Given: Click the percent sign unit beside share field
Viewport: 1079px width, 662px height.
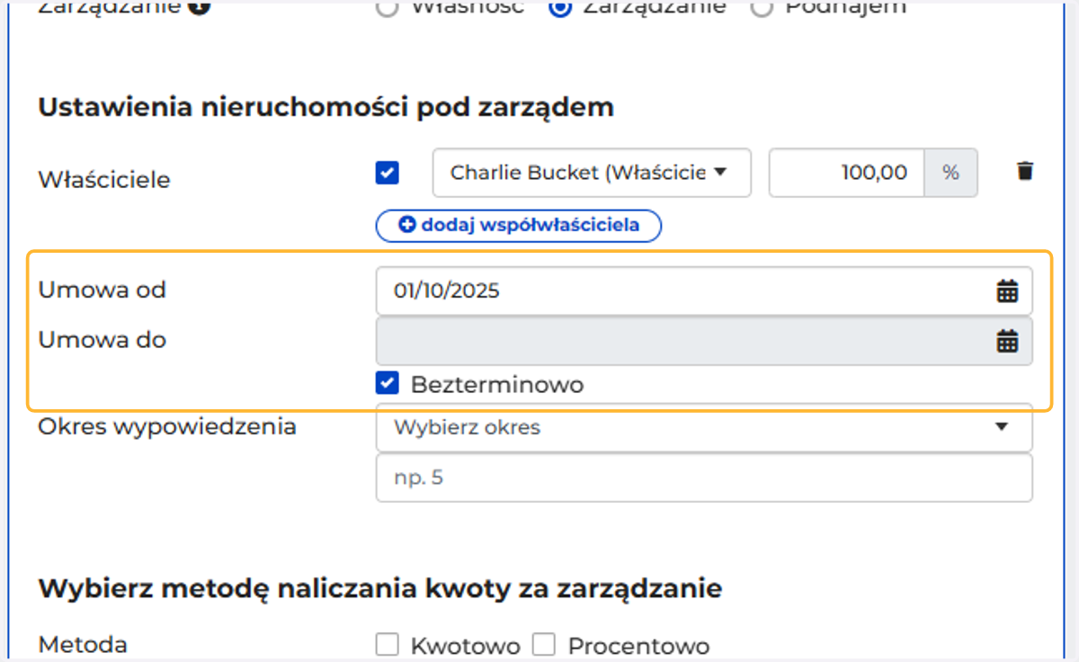Looking at the screenshot, I should coord(950,172).
